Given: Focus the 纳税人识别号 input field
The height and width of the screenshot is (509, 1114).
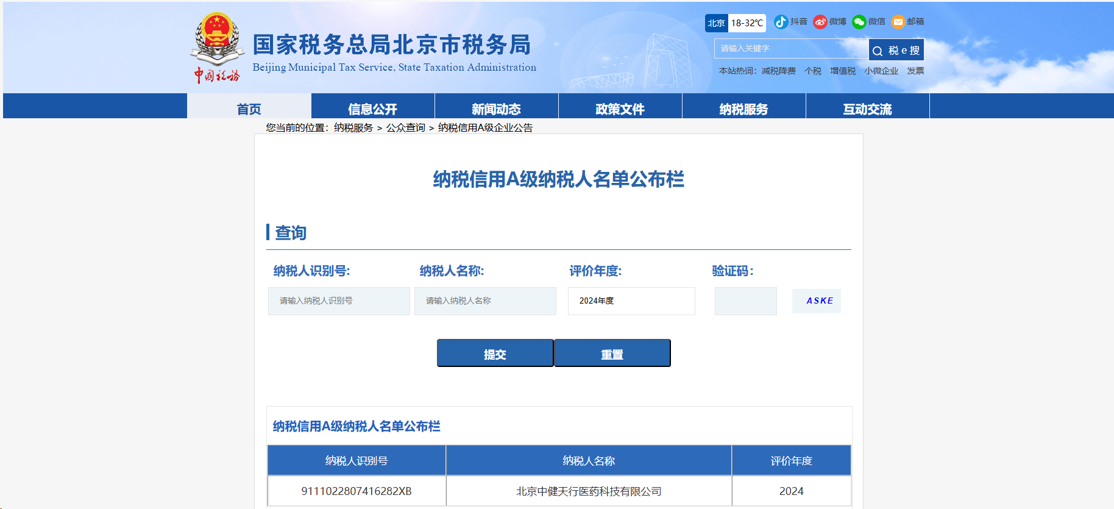Looking at the screenshot, I should click(339, 301).
